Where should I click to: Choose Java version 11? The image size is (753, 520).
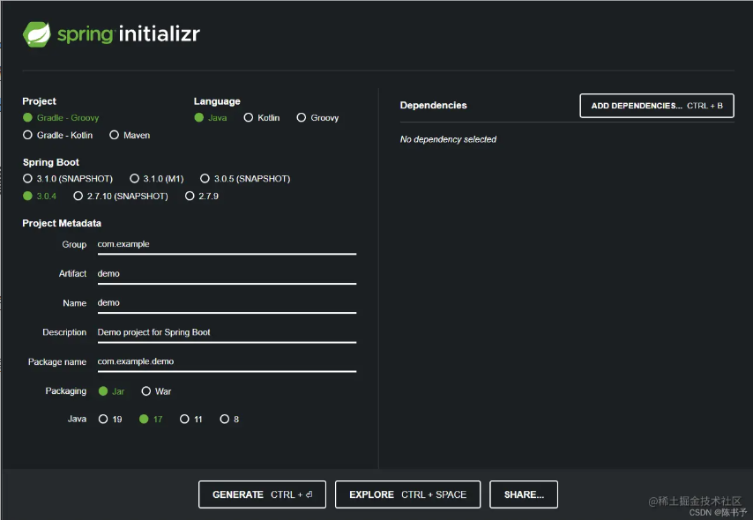[191, 420]
